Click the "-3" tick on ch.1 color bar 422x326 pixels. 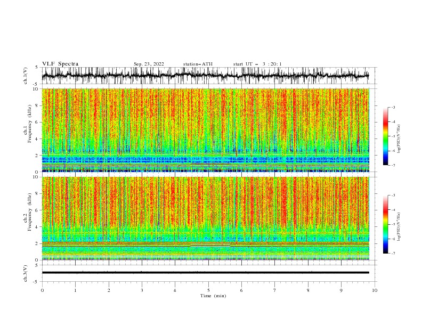click(x=393, y=107)
